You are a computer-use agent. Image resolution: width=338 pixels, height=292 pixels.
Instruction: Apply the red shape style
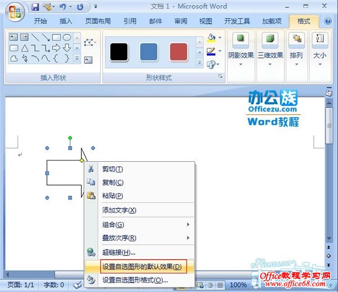[179, 52]
